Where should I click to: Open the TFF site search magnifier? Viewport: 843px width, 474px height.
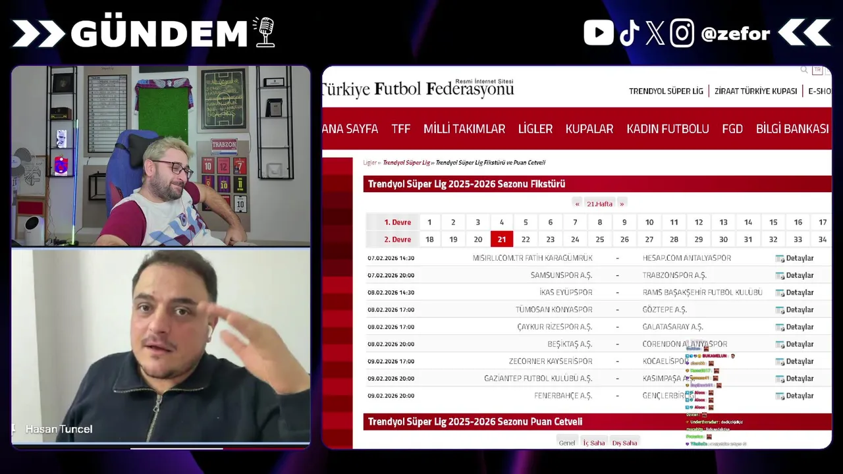pos(804,69)
